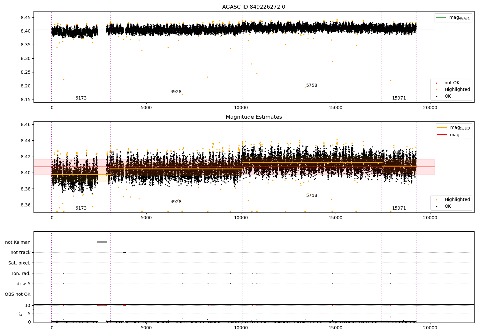This screenshot has height=335, width=479.
Task: Click the 'not OK' legend entry in the top plot
Action: [452, 83]
